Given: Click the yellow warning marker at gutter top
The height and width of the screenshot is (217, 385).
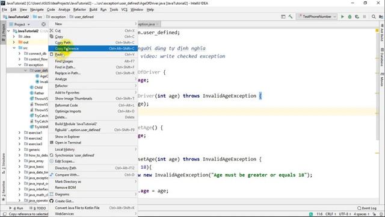Looking at the screenshot, I should point(377,31).
